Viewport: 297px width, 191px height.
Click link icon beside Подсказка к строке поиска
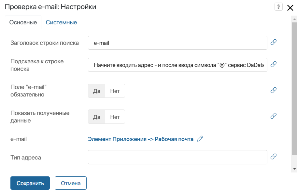[x=273, y=64]
